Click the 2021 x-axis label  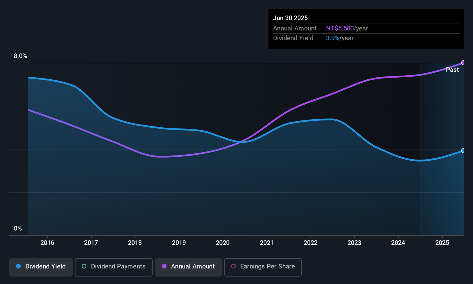click(x=267, y=243)
